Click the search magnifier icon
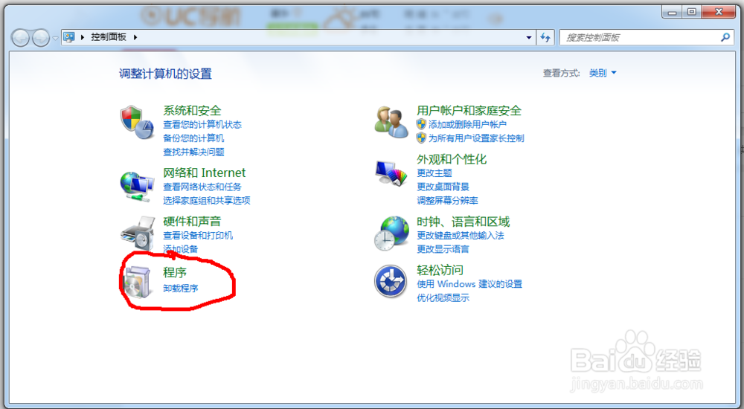Image resolution: width=744 pixels, height=409 pixels. [725, 37]
